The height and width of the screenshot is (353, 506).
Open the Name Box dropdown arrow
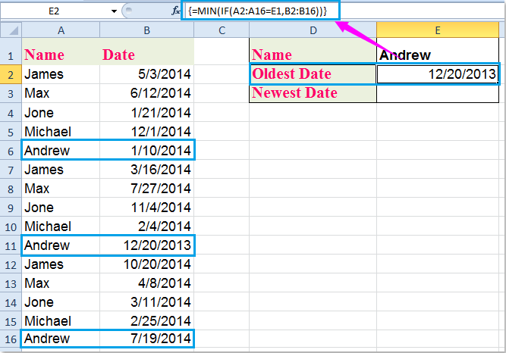coord(114,11)
